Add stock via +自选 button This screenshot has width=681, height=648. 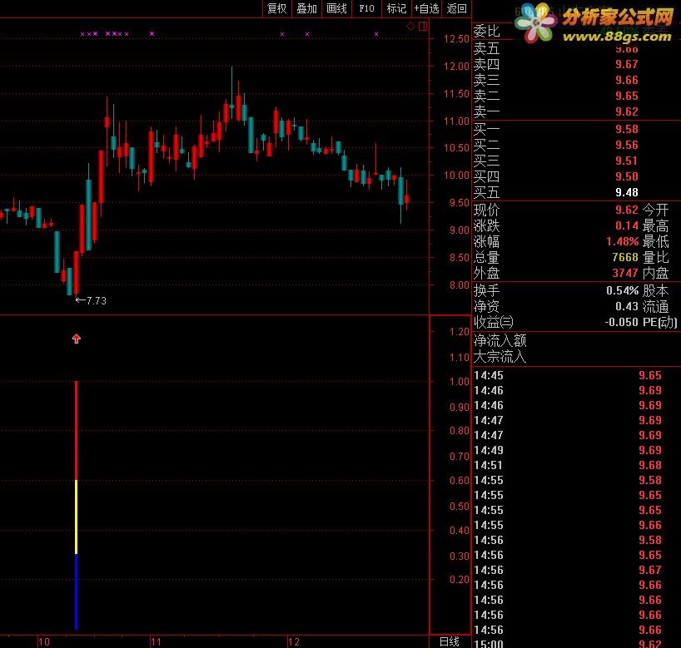click(426, 8)
